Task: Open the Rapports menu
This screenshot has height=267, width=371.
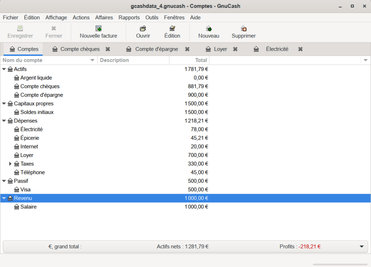Action: click(x=129, y=17)
